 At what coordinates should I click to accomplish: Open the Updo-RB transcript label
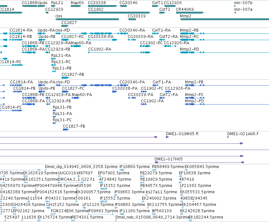pyautogui.click(x=47, y=37)
